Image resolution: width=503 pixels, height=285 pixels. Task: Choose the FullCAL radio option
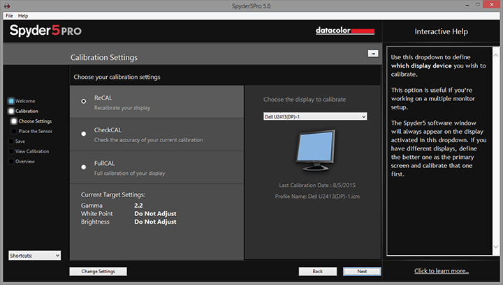(x=84, y=164)
